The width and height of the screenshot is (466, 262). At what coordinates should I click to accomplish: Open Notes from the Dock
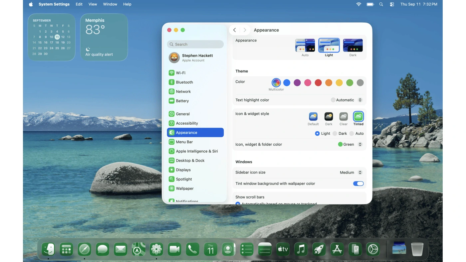point(265,249)
